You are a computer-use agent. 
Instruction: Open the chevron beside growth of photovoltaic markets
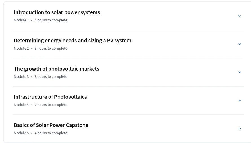(240, 72)
